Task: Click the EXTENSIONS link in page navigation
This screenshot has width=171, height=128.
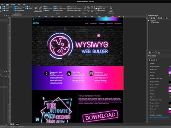Action: click(118, 23)
